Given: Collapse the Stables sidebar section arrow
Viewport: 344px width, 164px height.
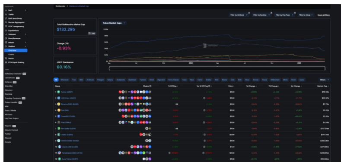Looking at the screenshot, I should (x=25, y=46).
